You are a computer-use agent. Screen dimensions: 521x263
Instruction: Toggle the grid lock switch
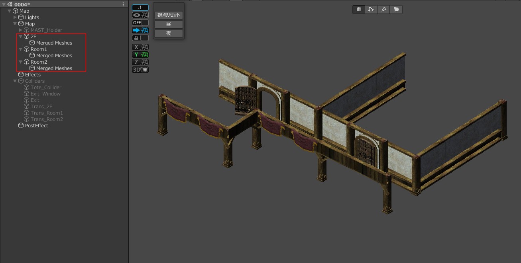pos(140,38)
